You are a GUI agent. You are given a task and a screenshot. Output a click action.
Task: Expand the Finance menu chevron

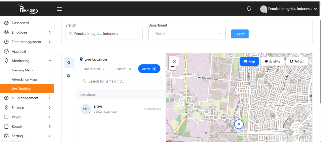click(50, 107)
